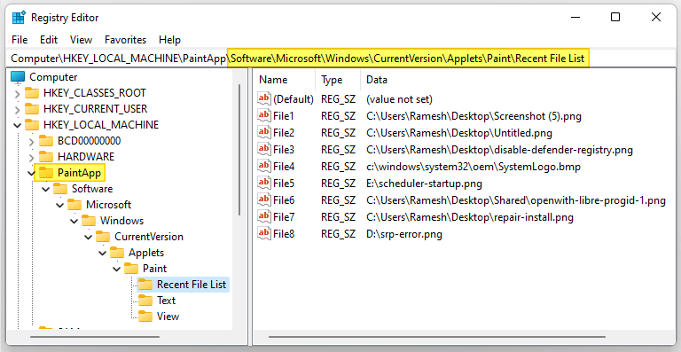This screenshot has height=352, width=681.
Task: Expand the HKEY_CLASSES_ROOT key
Action: point(17,93)
